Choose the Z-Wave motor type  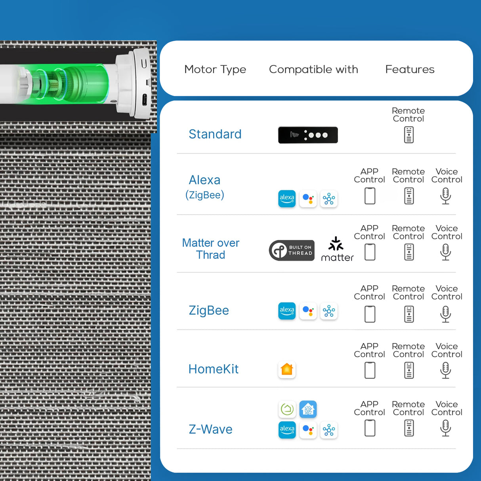tap(210, 429)
